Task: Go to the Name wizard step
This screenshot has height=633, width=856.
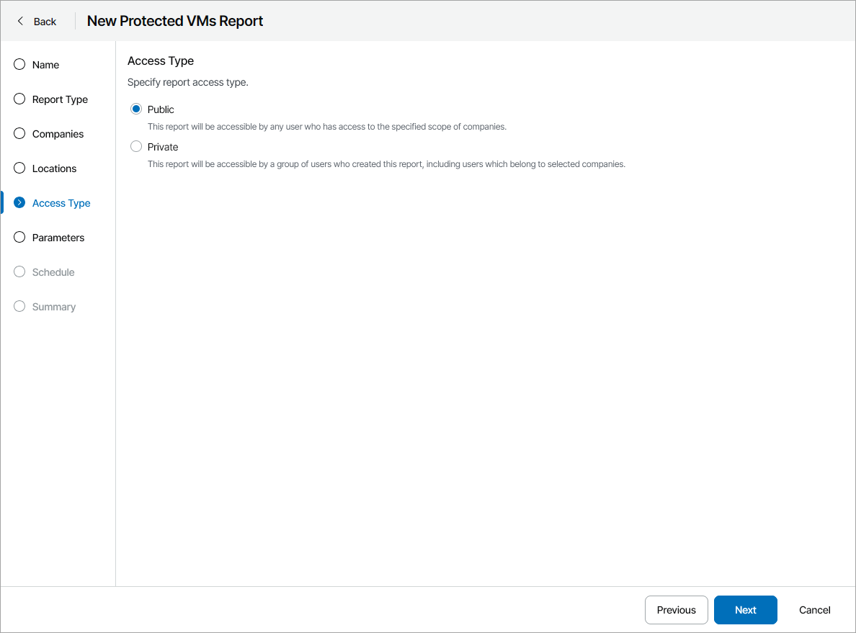Action: pyautogui.click(x=45, y=65)
